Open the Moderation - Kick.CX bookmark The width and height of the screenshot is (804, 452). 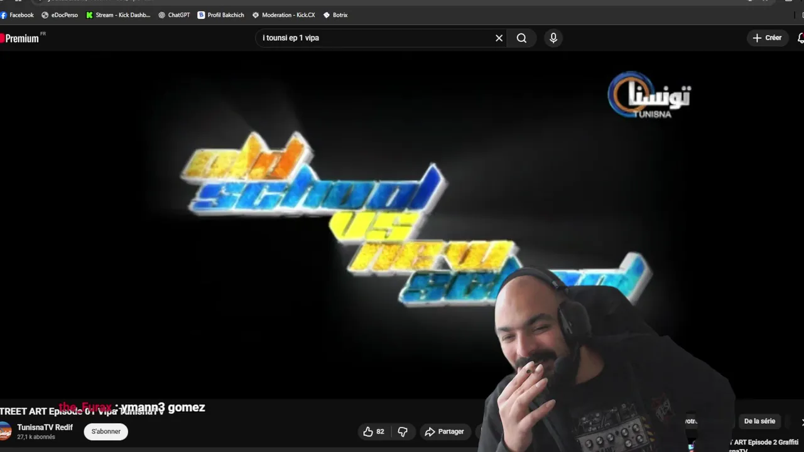[x=283, y=15]
